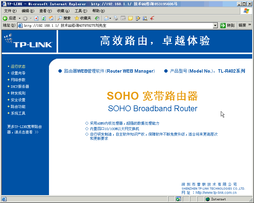Expand the 网络参数 sidebar section

tap(18, 80)
